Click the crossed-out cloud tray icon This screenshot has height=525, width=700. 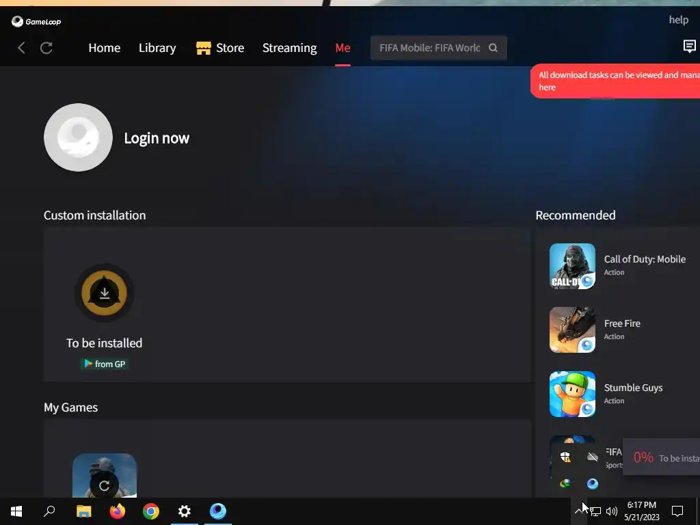[x=593, y=457]
